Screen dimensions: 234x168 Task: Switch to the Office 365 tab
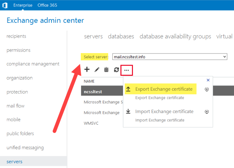click(x=47, y=5)
